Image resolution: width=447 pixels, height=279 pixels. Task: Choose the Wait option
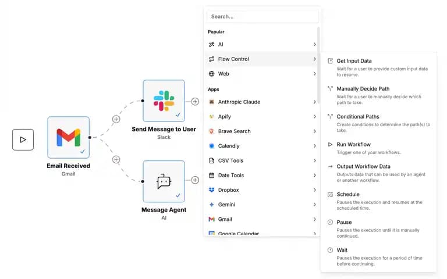point(378,257)
